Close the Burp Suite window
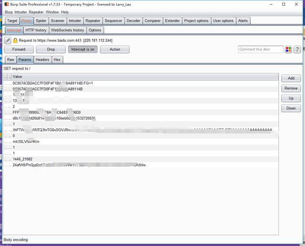Image resolution: width=305 pixels, height=246 pixels. point(296,4)
